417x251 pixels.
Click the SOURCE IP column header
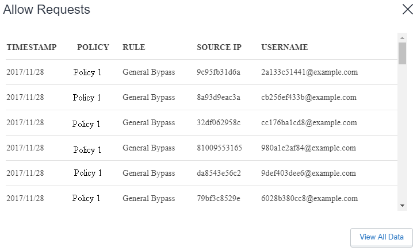point(219,47)
